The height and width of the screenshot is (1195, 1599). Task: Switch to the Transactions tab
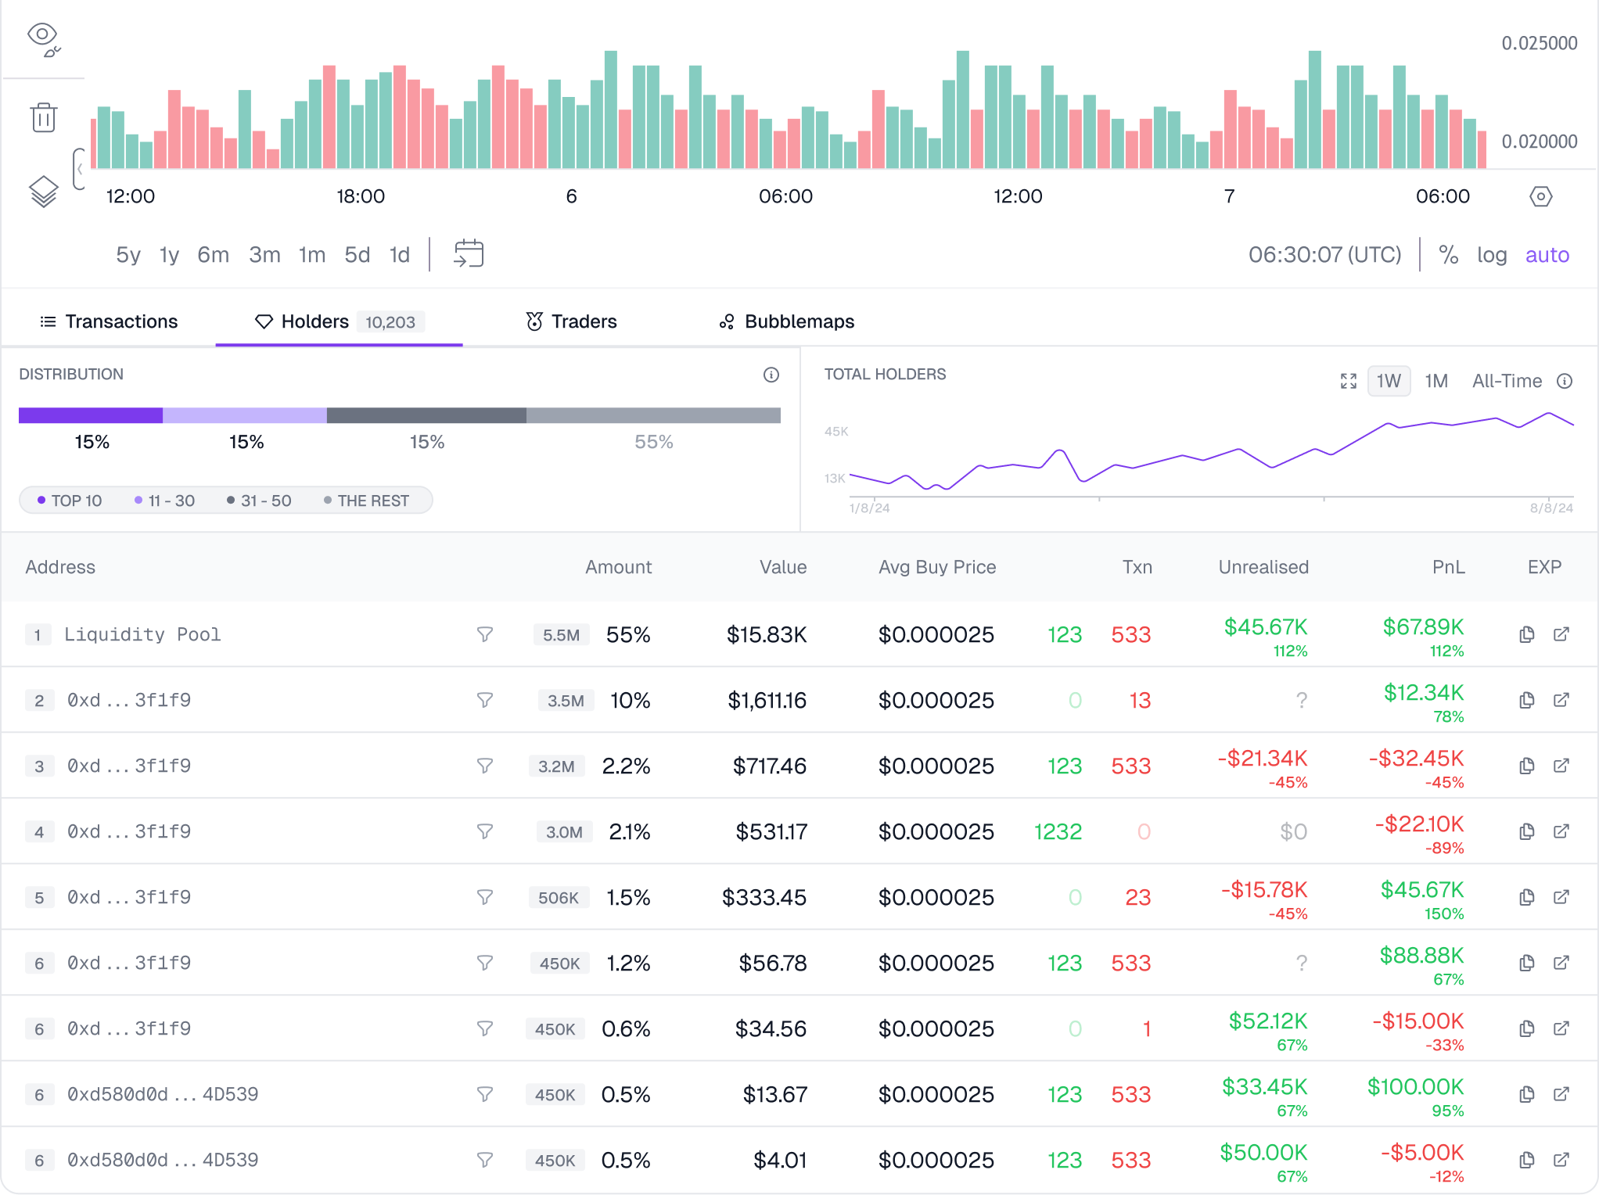(109, 321)
